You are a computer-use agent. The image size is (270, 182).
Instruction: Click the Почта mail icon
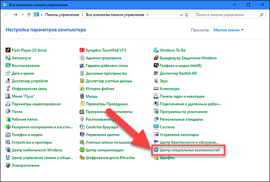(x=8, y=111)
